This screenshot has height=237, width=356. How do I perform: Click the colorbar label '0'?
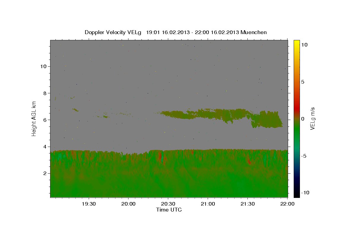[303, 119]
